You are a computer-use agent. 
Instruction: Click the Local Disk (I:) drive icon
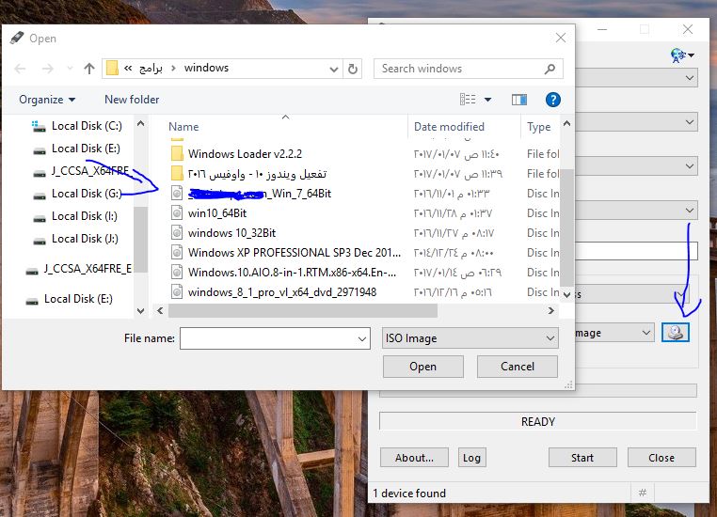(40, 218)
